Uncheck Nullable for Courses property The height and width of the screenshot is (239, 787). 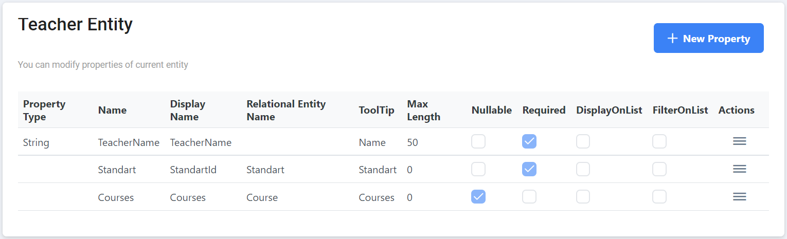click(x=478, y=197)
